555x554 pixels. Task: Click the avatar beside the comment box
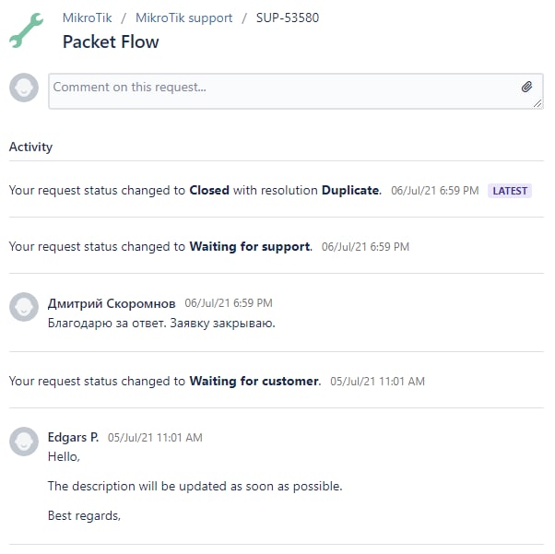point(24,88)
